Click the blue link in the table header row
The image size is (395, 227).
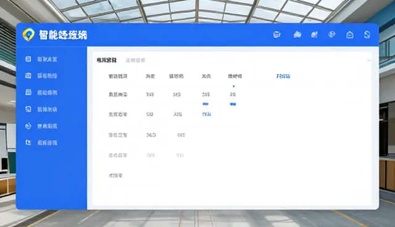click(283, 76)
